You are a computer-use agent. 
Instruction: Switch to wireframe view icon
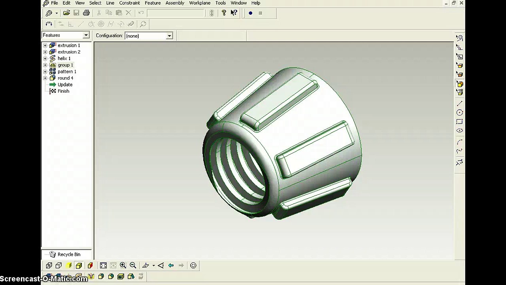pos(49,266)
